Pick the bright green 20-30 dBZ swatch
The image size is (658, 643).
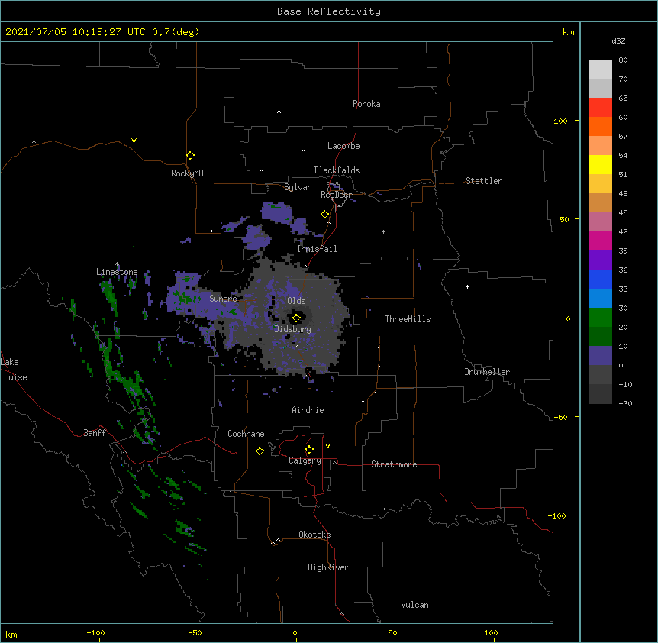point(600,318)
